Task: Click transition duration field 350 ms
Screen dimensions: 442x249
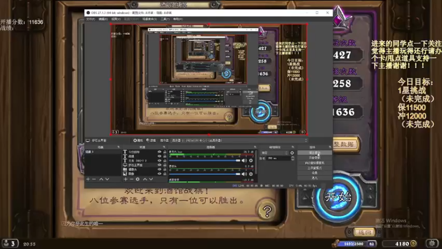Action: (278, 158)
